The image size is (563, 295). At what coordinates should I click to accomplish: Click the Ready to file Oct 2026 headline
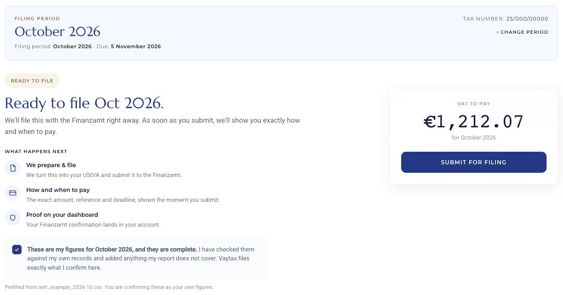84,103
